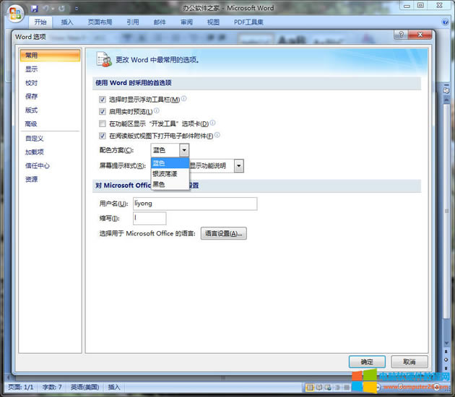The height and width of the screenshot is (397, 455).
Task: Open the 插入 ribbon tab
Action: [x=67, y=22]
